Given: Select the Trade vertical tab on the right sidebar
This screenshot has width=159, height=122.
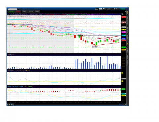Looking at the screenshot, I should 127,12.
